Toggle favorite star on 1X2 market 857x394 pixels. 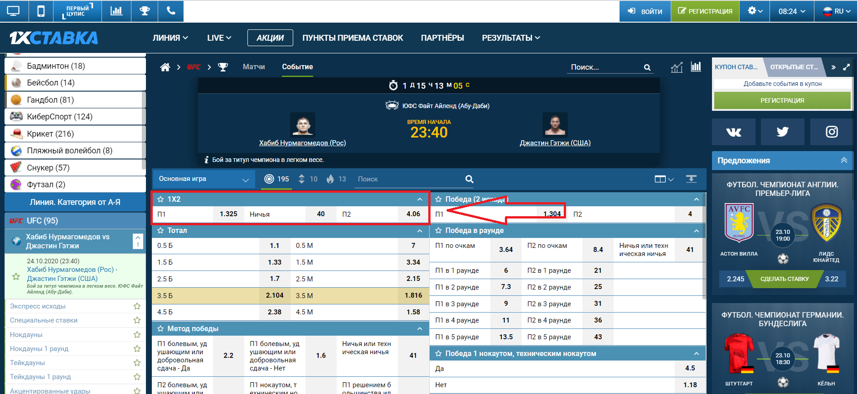(160, 199)
